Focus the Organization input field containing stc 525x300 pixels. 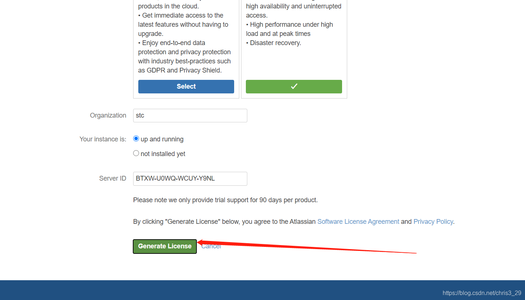(190, 115)
